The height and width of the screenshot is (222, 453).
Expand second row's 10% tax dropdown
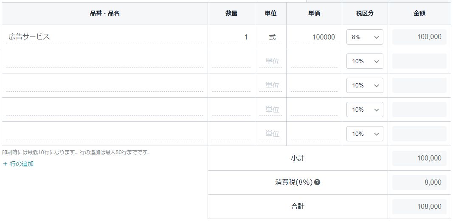click(365, 61)
